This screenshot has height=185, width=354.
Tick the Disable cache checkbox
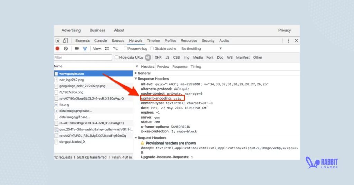(x=152, y=48)
